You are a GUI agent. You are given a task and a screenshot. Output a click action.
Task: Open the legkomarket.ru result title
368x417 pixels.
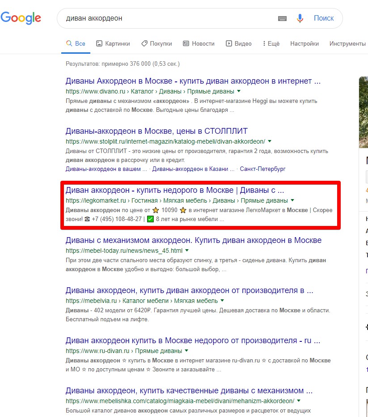(174, 190)
